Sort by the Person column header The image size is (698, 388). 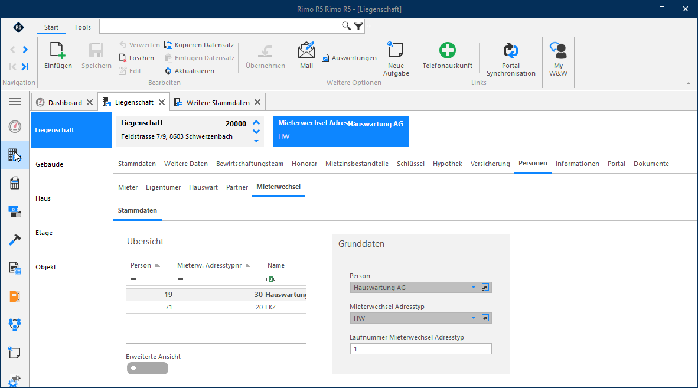click(x=141, y=265)
